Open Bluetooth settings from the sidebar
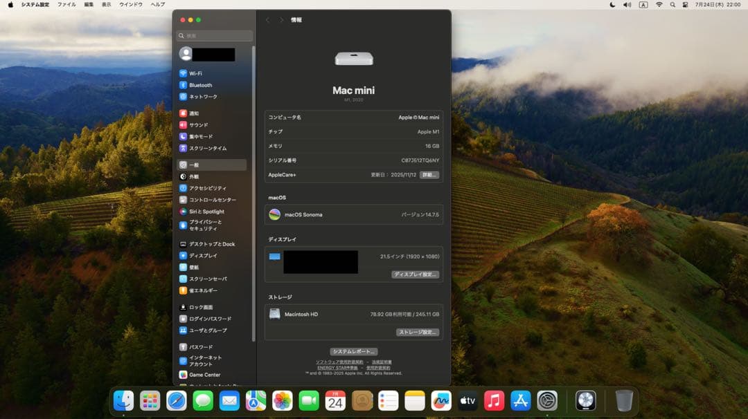748x419 pixels. (x=199, y=84)
